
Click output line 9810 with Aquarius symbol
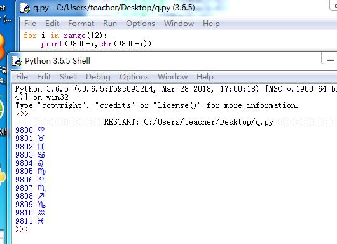tap(30, 213)
